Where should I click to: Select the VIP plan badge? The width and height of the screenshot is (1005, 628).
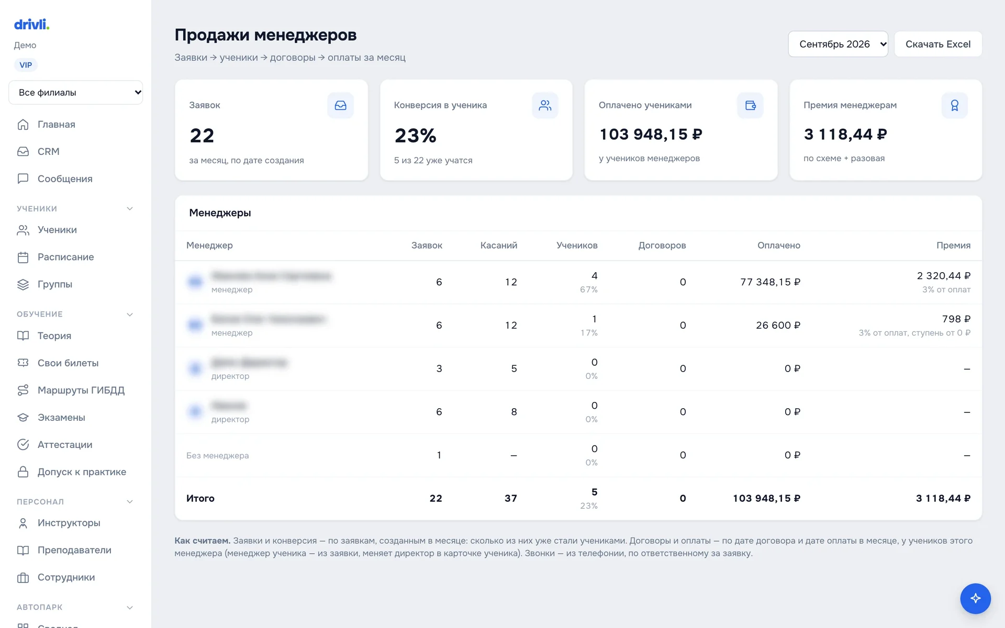click(x=26, y=65)
